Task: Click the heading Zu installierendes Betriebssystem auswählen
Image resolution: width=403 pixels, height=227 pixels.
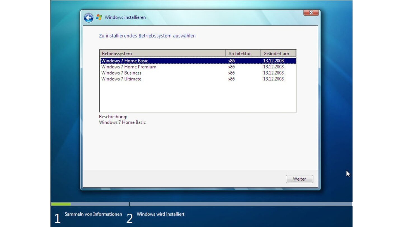Action: tap(147, 36)
